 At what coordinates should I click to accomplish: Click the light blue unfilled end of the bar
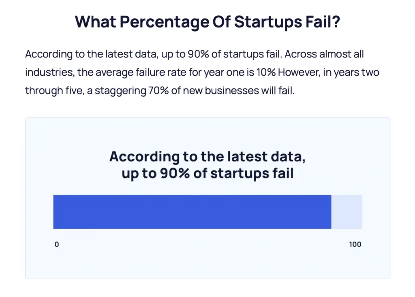pyautogui.click(x=347, y=212)
